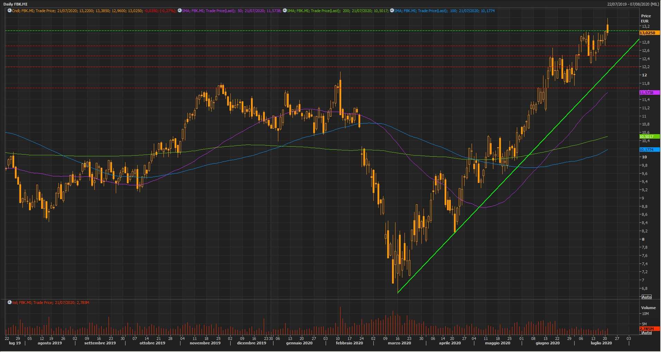661x352 pixels.
Task: Click marzo 2020 on the time axis
Action: tap(399, 343)
